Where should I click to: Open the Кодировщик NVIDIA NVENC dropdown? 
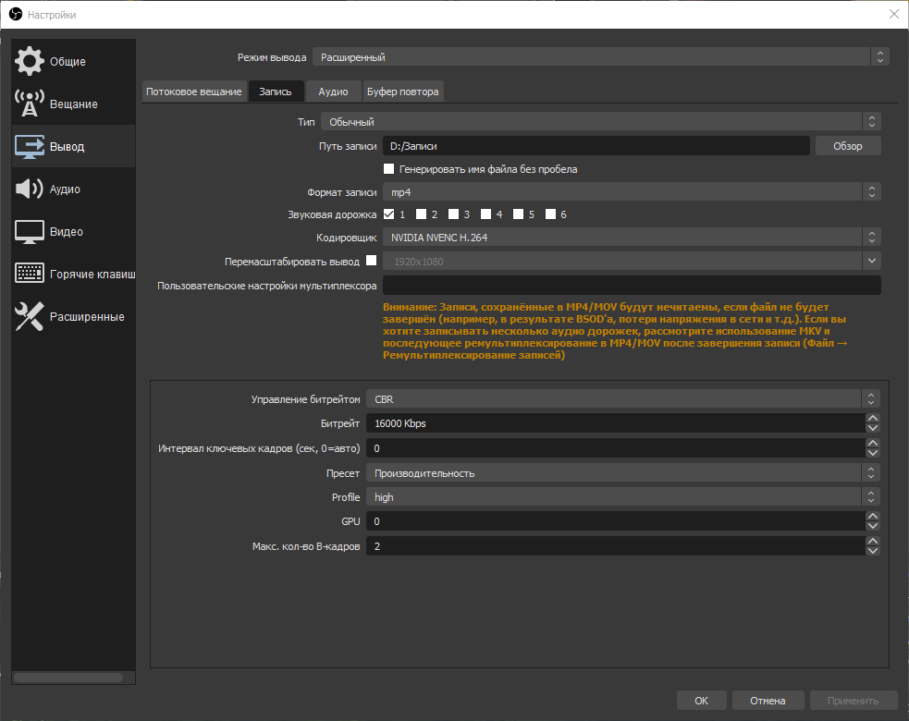pos(632,238)
